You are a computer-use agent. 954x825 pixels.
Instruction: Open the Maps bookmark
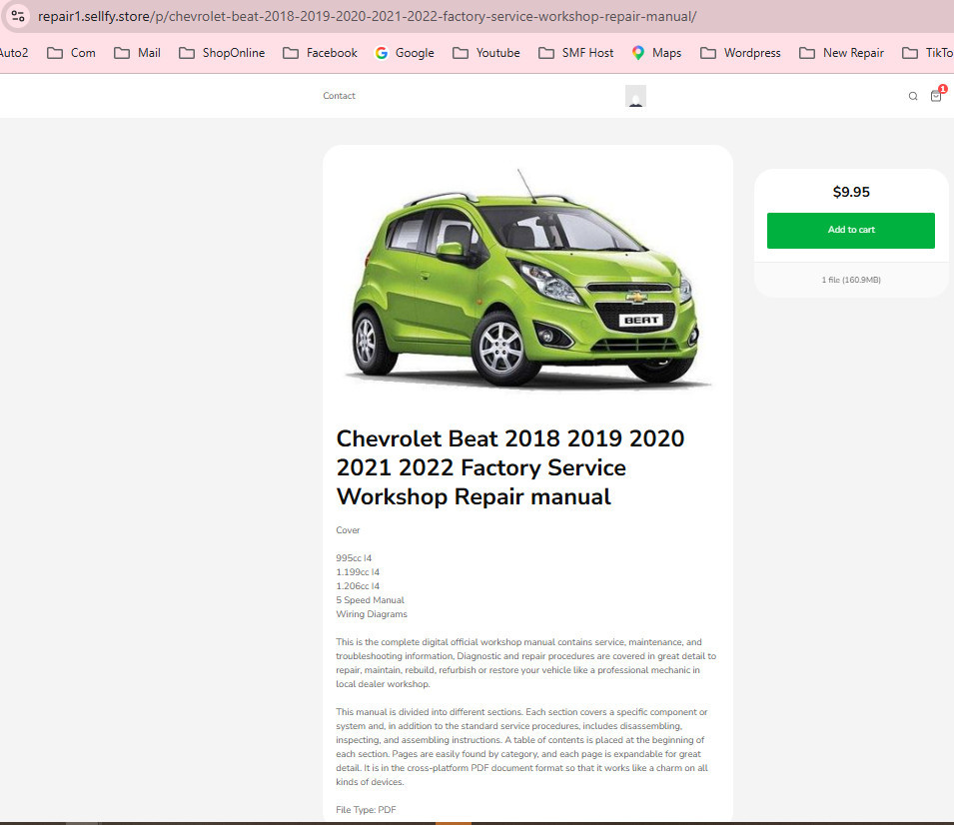click(x=656, y=53)
